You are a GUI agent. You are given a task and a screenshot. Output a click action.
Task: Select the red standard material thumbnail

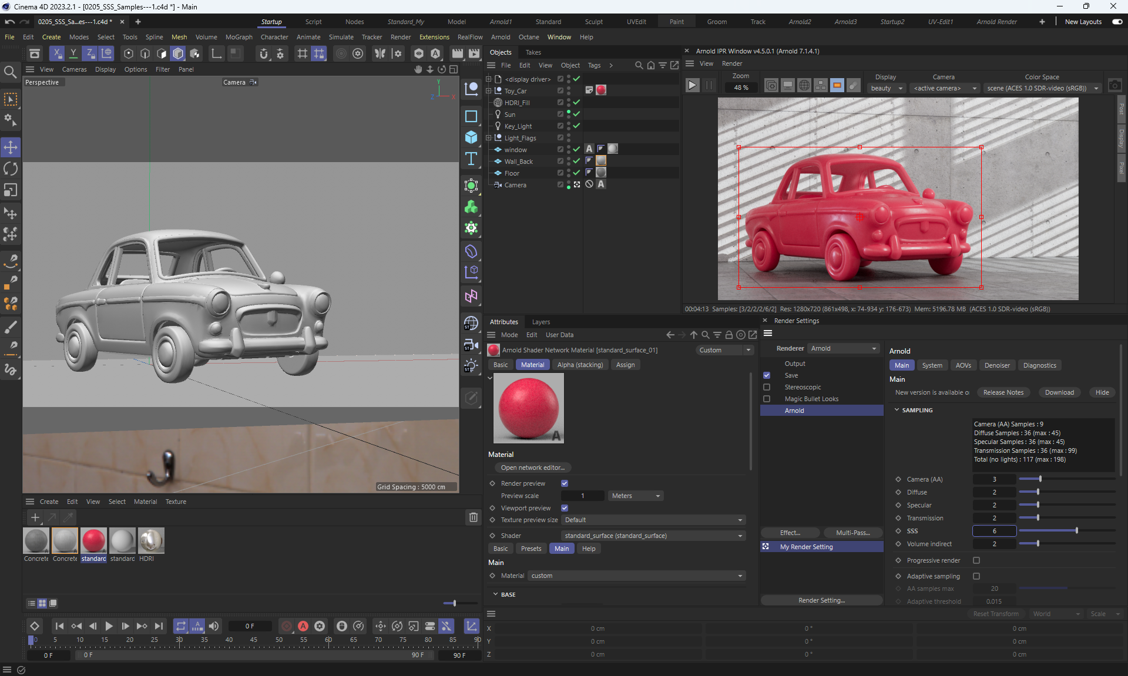(93, 540)
